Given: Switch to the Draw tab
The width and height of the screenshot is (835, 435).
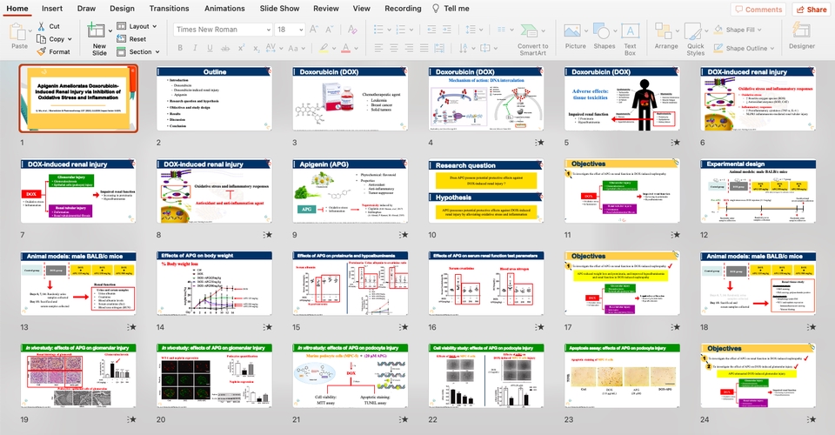Looking at the screenshot, I should 86,9.
